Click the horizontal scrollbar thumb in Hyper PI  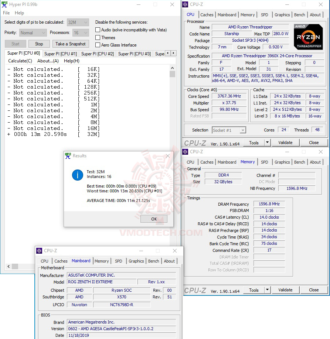click(15, 266)
